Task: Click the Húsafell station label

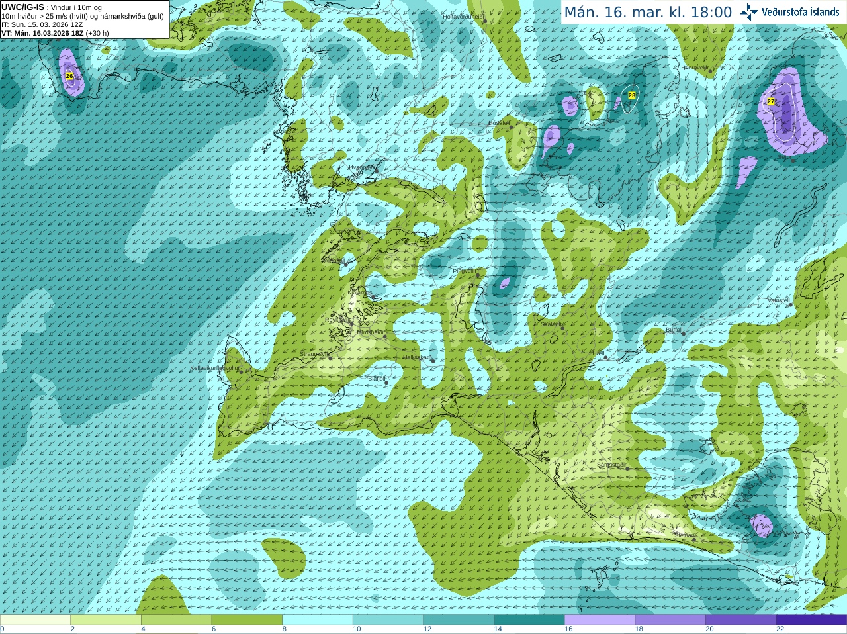Action: [x=499, y=123]
